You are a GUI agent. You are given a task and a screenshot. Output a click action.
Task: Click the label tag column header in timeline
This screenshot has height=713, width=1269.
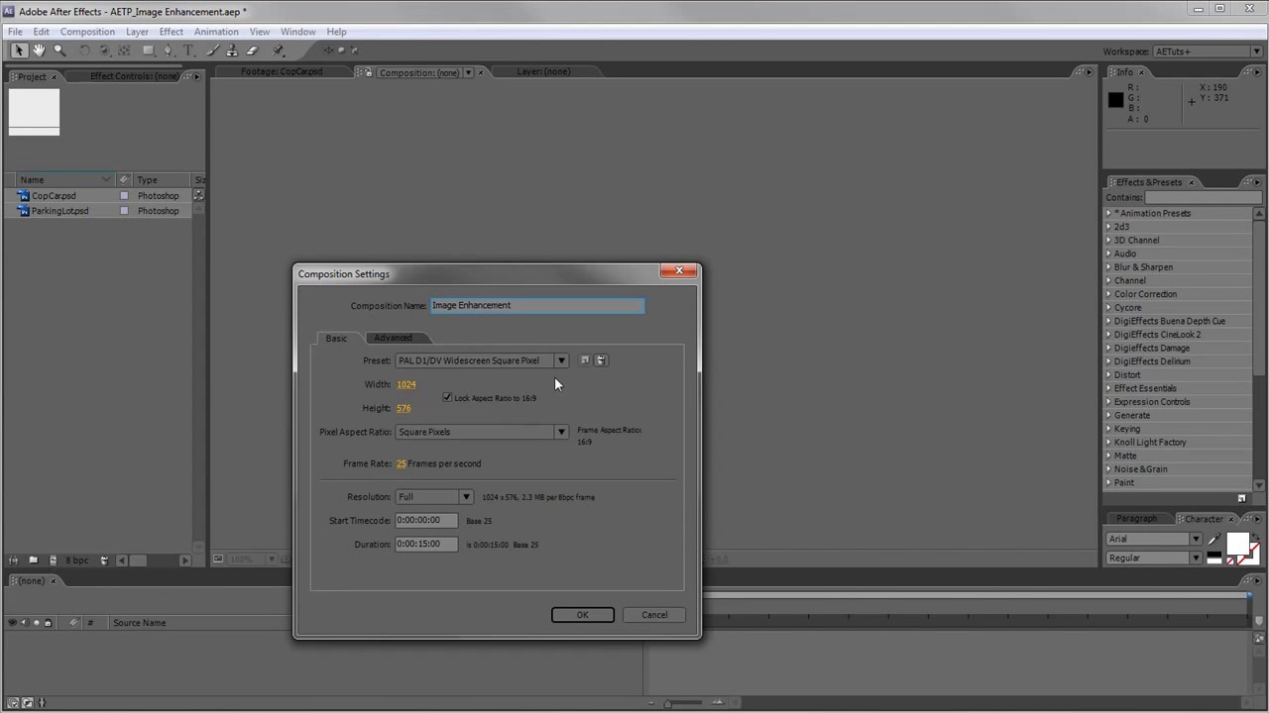(74, 623)
